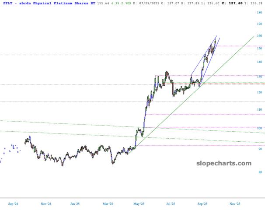The width and height of the screenshot is (265, 210).
Task: Click the Jan '25 date label
Action: pyautogui.click(x=75, y=204)
